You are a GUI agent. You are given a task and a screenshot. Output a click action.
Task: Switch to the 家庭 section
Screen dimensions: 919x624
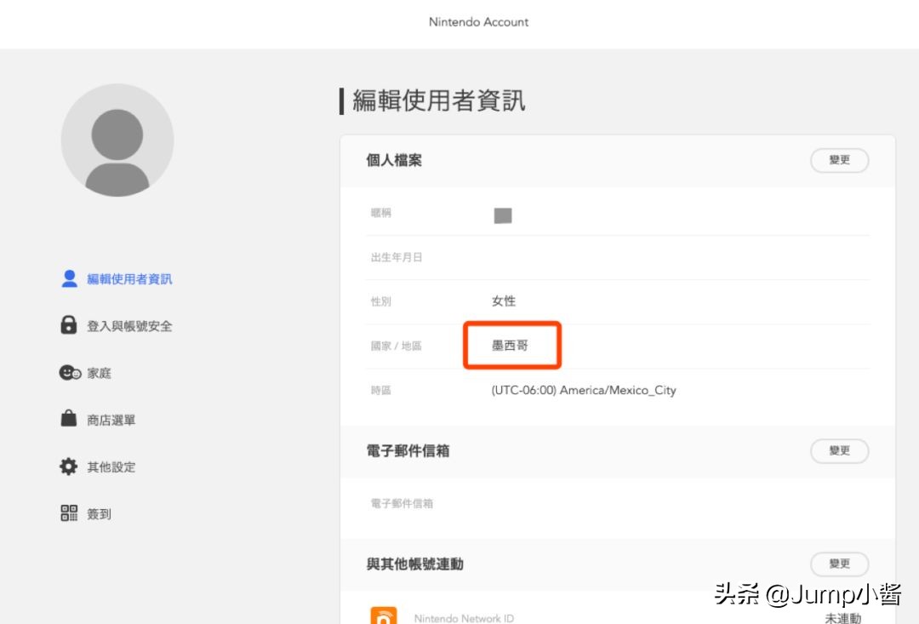(x=100, y=372)
